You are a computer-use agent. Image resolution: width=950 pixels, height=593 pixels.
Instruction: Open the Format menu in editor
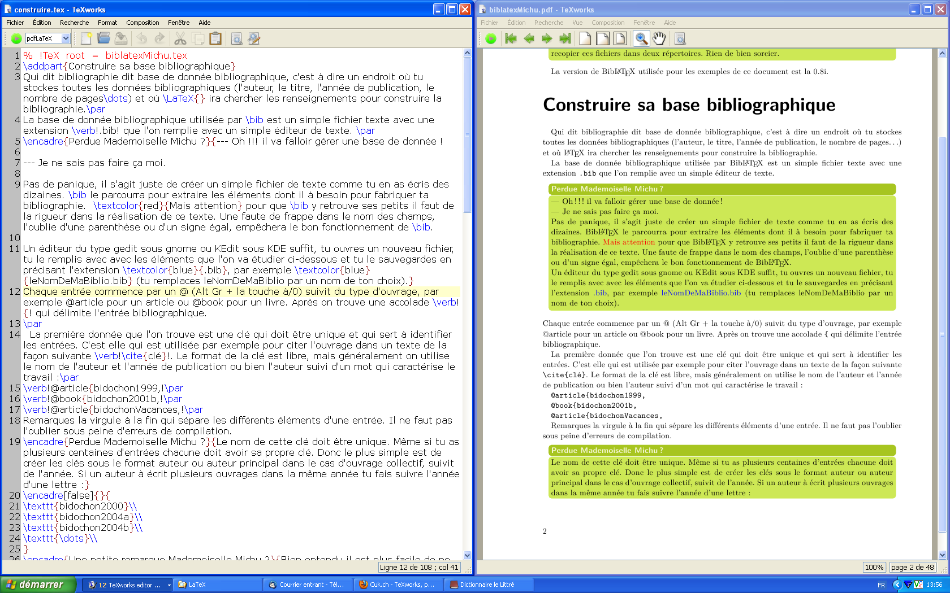tap(107, 23)
